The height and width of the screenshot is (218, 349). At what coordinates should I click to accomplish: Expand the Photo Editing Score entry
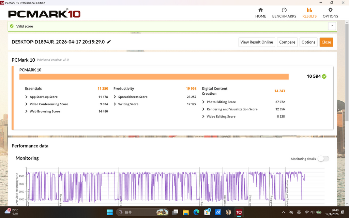pos(204,102)
